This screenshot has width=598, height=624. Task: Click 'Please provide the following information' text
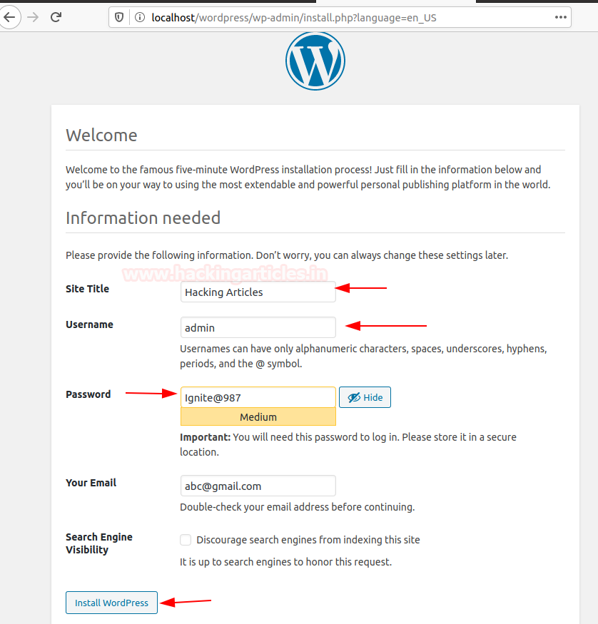[287, 255]
